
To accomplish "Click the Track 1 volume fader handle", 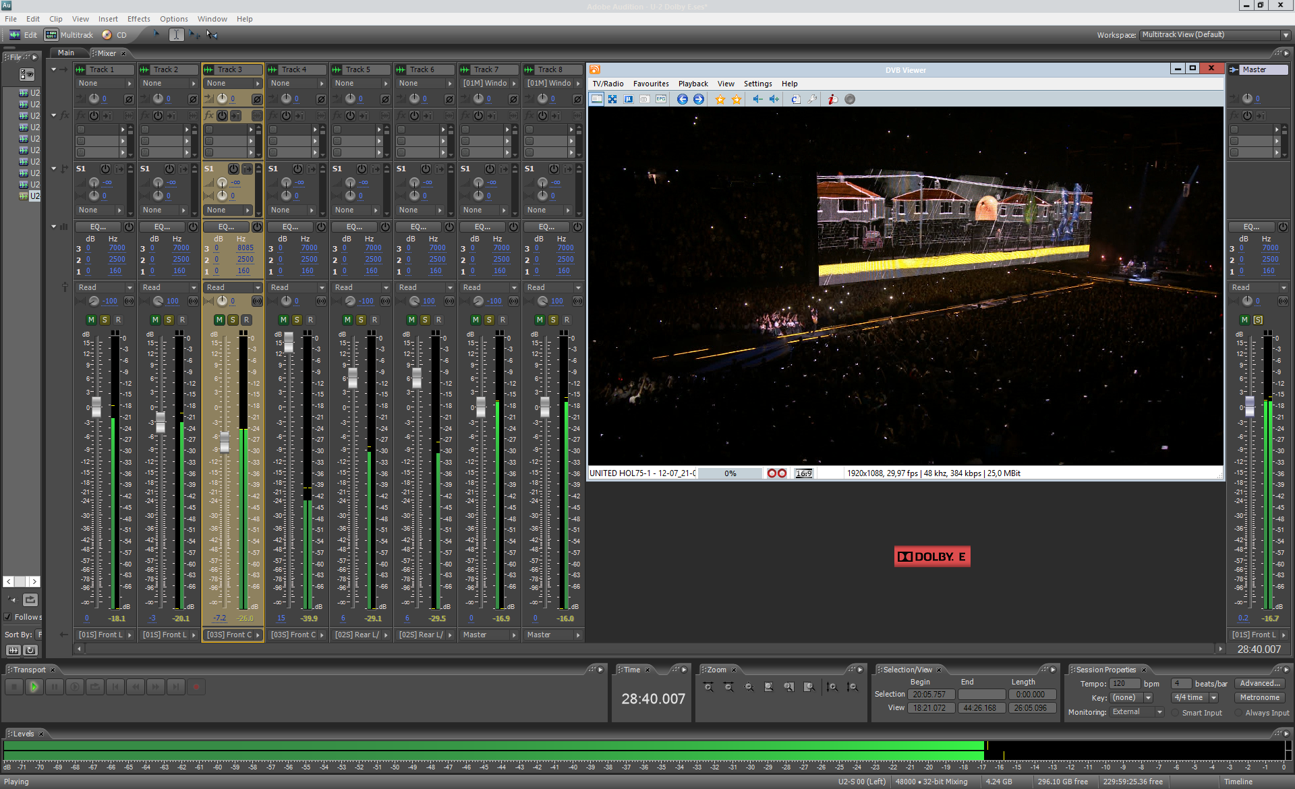I will pyautogui.click(x=96, y=407).
